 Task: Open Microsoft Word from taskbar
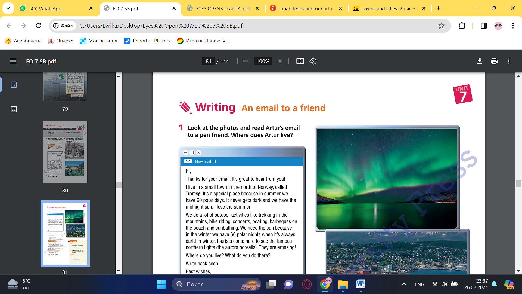pos(361,284)
